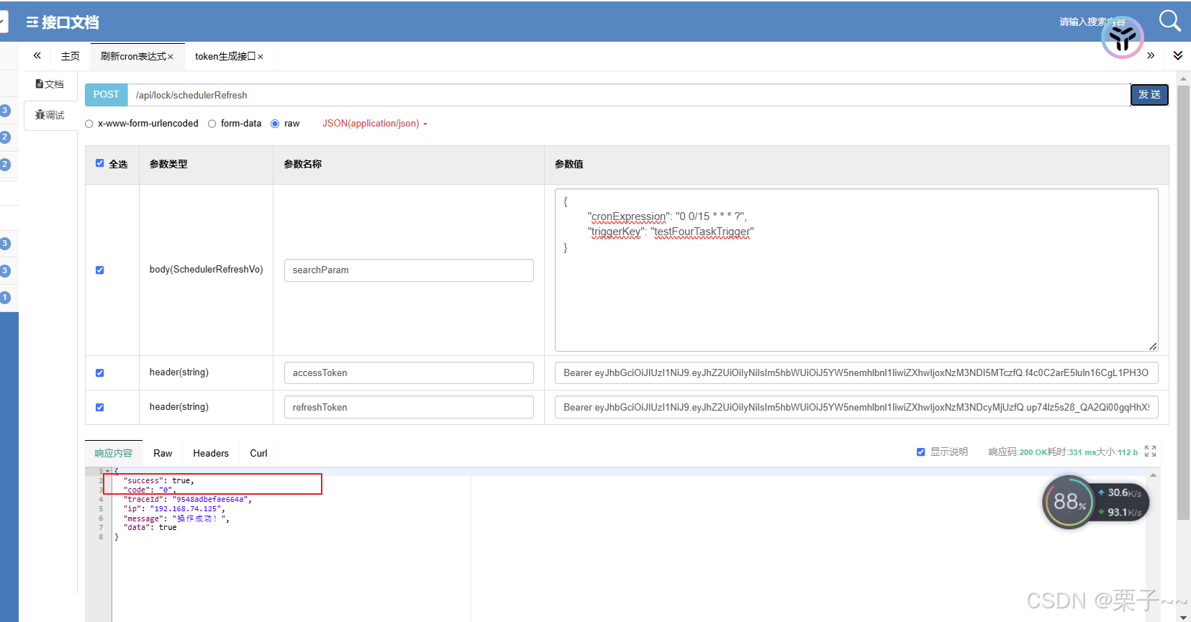
Task: Click the refreshToken name field
Action: [409, 407]
